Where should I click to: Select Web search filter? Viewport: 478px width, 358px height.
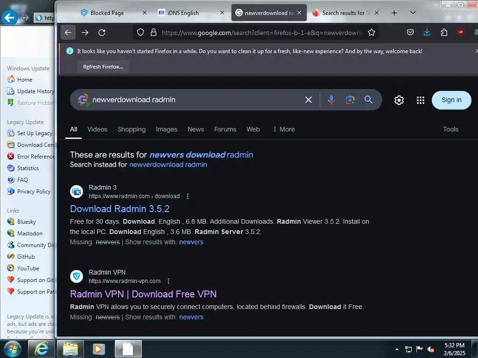(x=253, y=130)
